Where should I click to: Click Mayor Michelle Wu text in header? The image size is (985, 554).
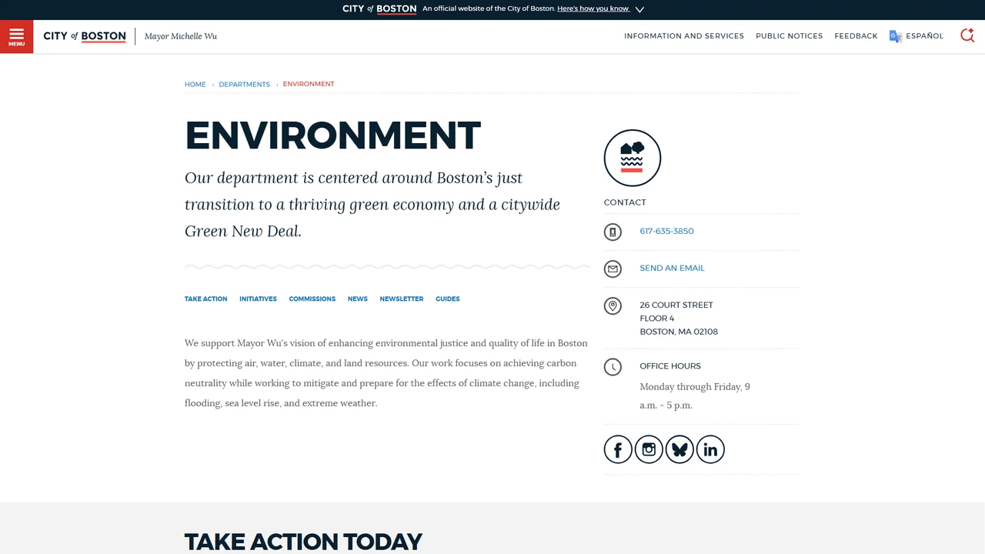click(181, 36)
